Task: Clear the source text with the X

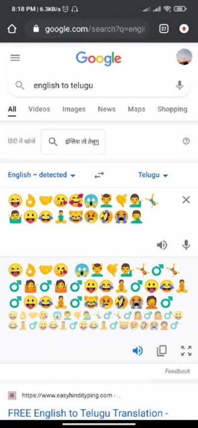Action: coord(186,200)
